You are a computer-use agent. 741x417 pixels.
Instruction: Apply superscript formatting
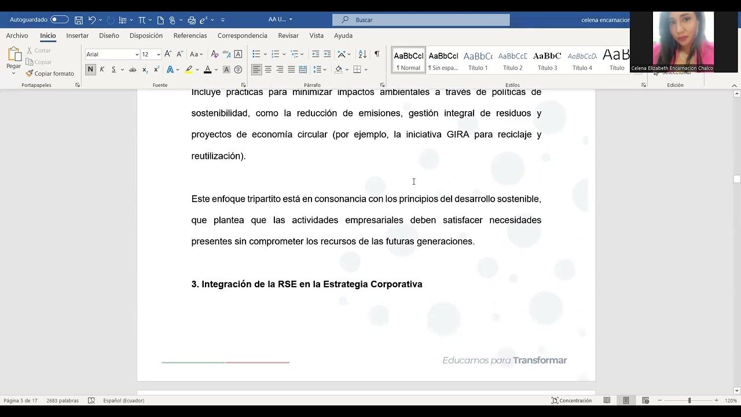point(156,69)
